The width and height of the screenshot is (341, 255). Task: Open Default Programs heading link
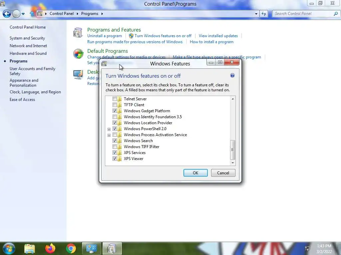click(108, 51)
